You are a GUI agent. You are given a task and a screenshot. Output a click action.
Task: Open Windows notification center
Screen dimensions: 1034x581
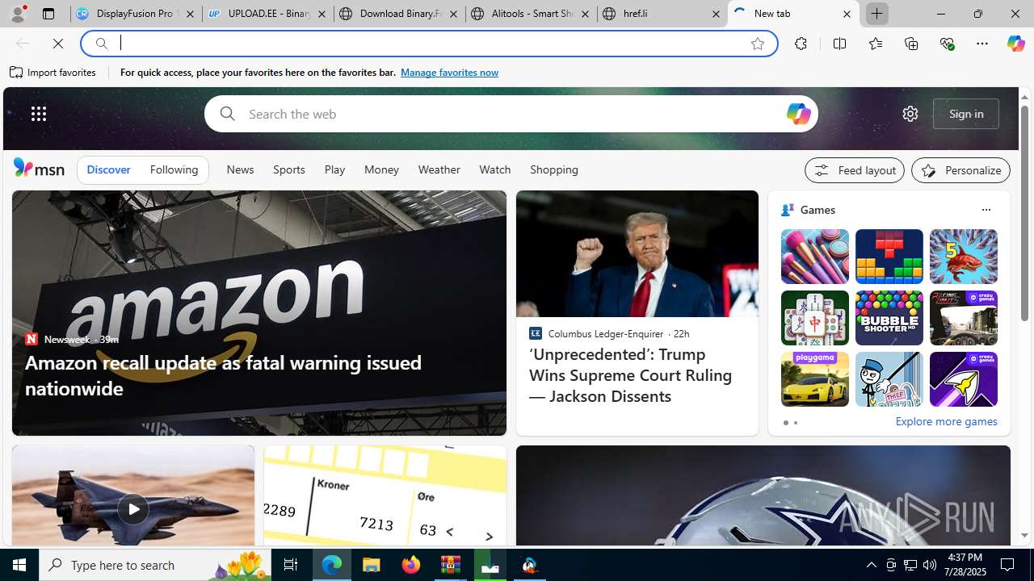tap(1008, 565)
